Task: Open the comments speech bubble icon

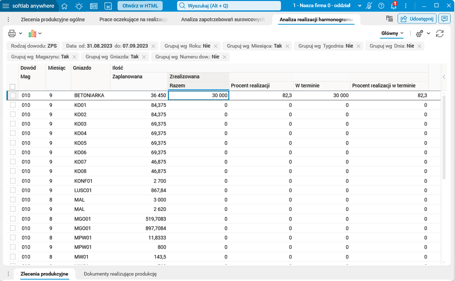Action: [444, 19]
